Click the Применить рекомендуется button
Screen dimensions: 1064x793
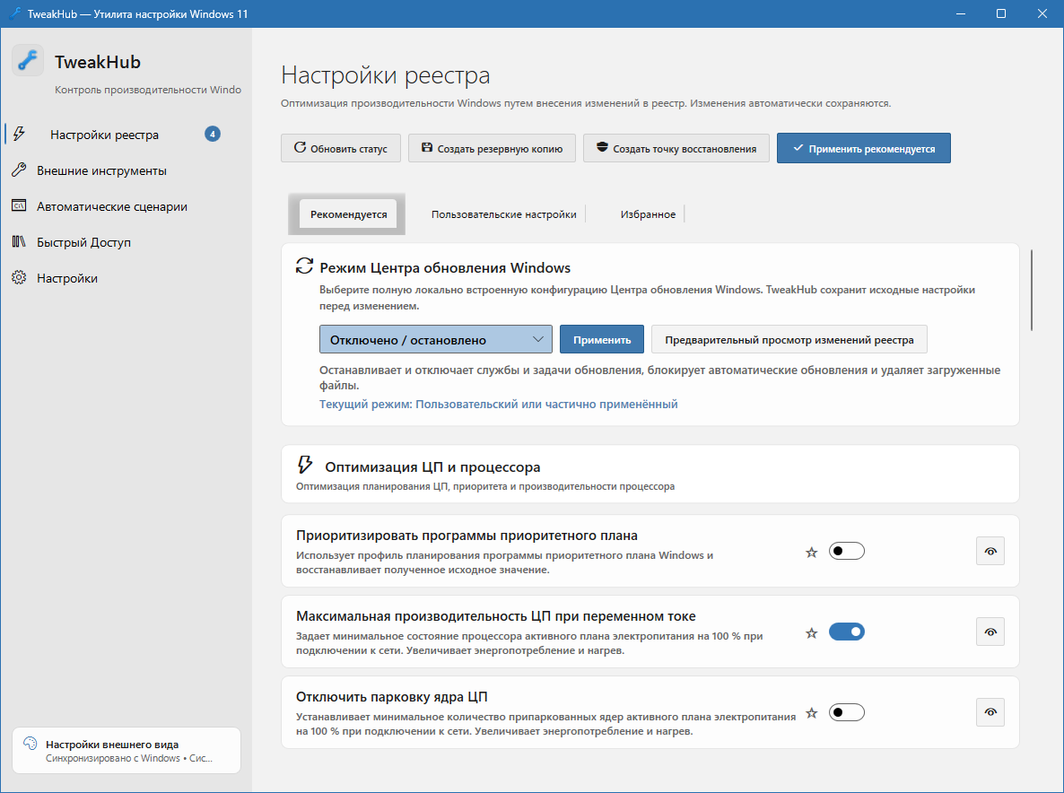864,148
